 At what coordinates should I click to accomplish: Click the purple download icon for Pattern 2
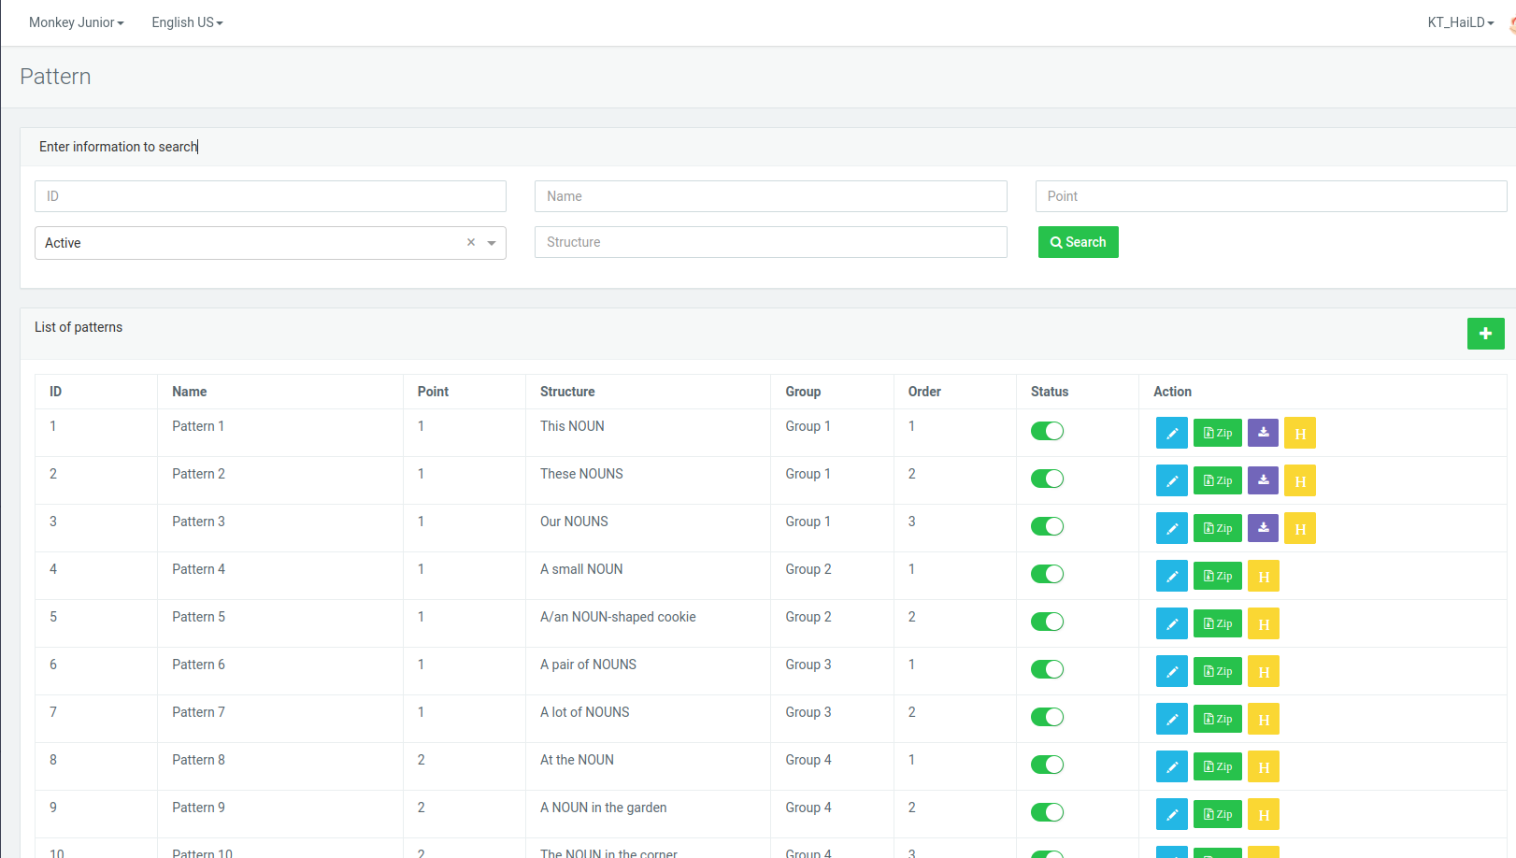(1263, 479)
